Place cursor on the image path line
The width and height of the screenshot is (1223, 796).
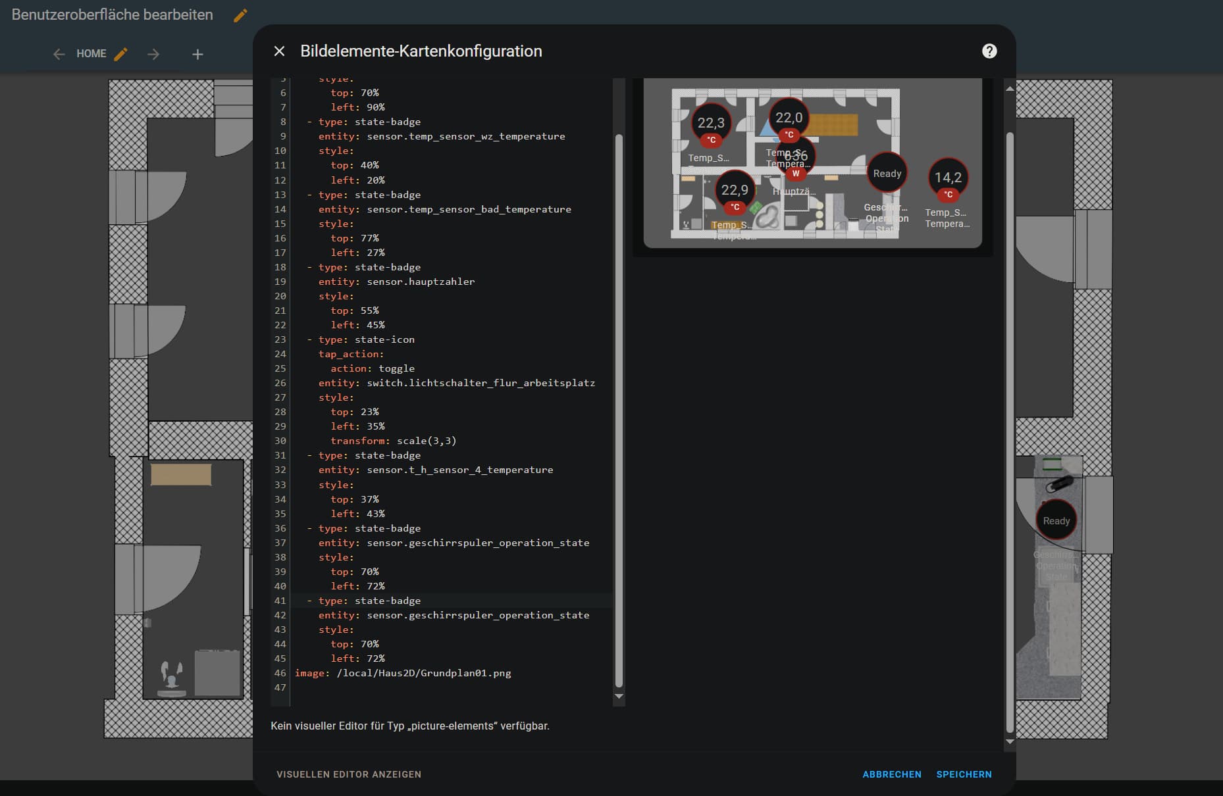[x=423, y=673]
